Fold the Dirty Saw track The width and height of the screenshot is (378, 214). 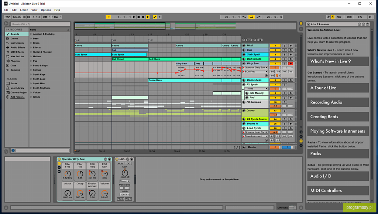pos(244,64)
